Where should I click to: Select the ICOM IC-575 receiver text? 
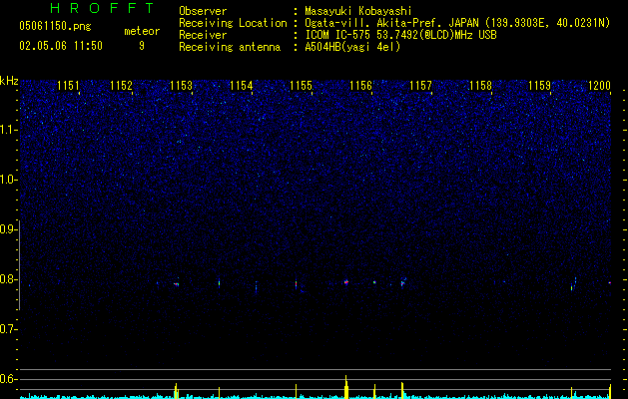(x=400, y=35)
